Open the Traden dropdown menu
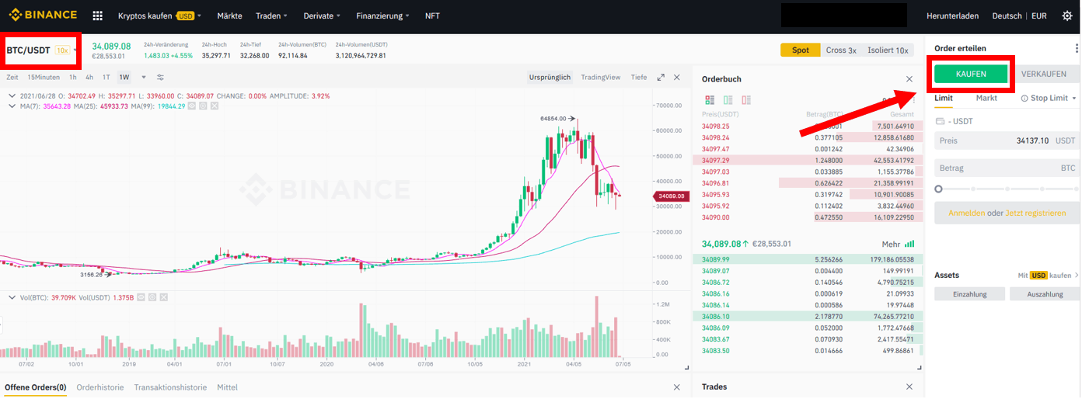 pyautogui.click(x=271, y=16)
